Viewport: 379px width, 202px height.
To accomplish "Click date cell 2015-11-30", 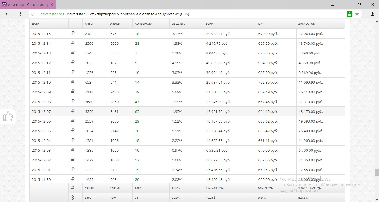I will coord(41,179).
